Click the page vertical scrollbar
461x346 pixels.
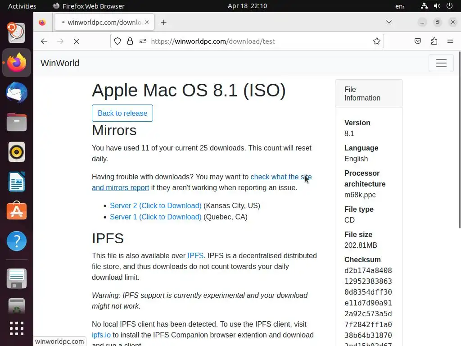pyautogui.click(x=459, y=140)
